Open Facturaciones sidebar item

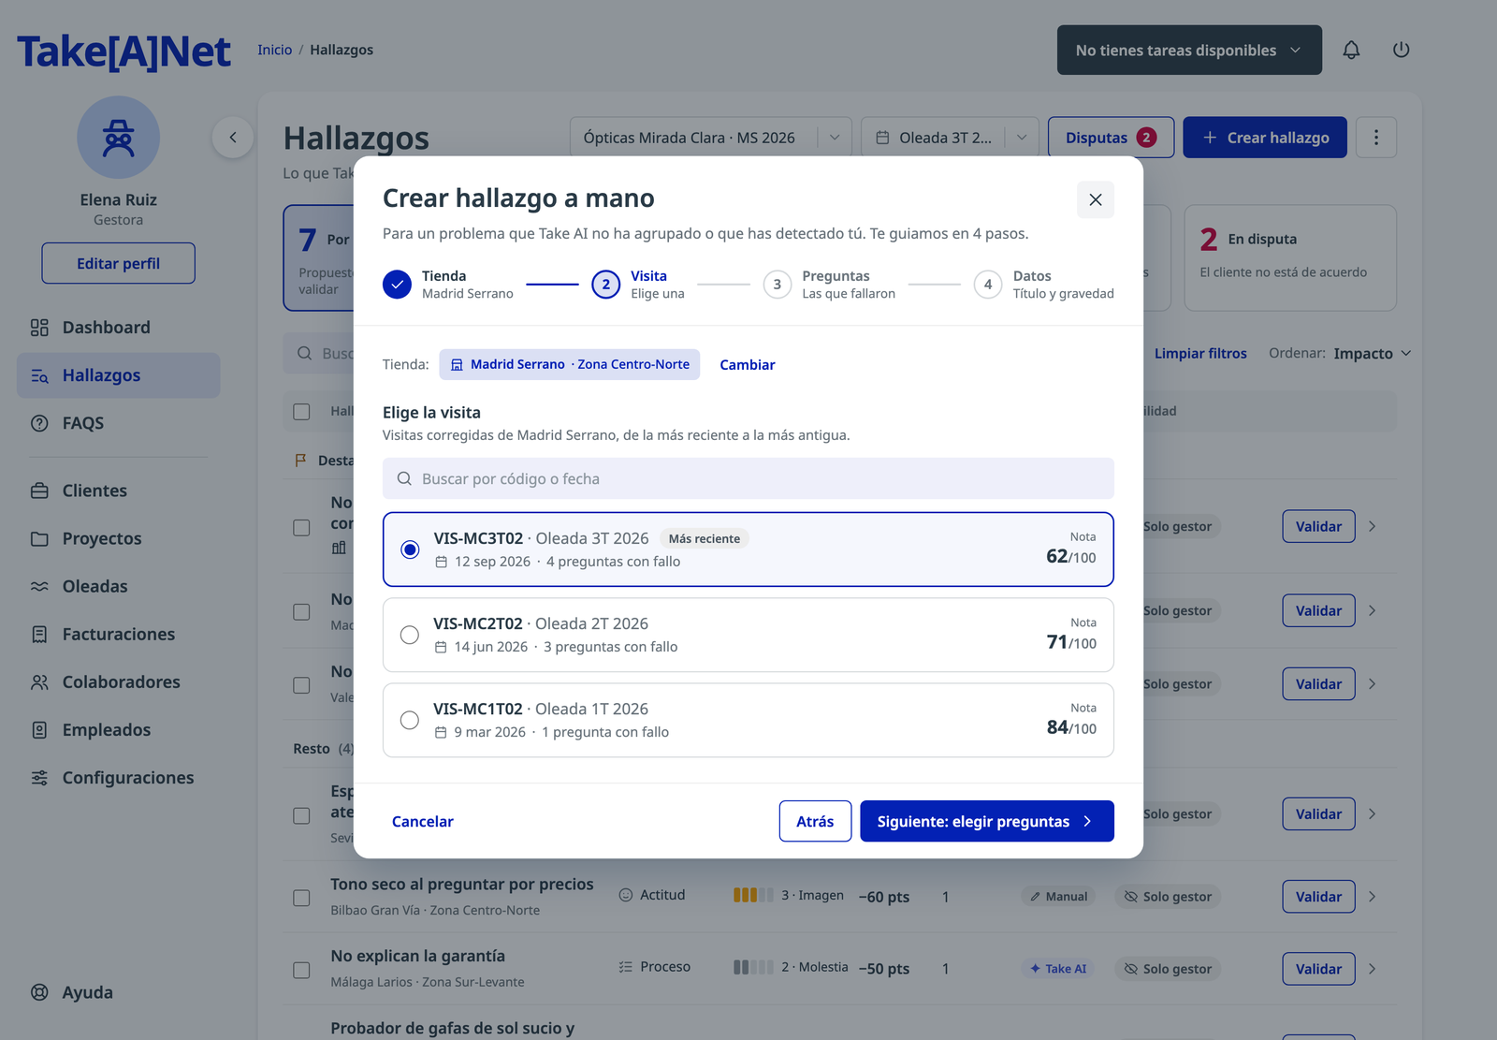[x=118, y=634]
